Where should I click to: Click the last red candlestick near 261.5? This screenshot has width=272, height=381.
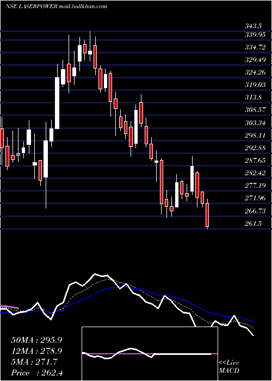coord(207,214)
